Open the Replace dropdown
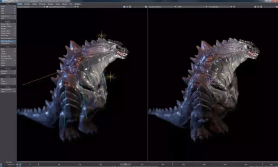The image size is (278, 167). (8, 73)
